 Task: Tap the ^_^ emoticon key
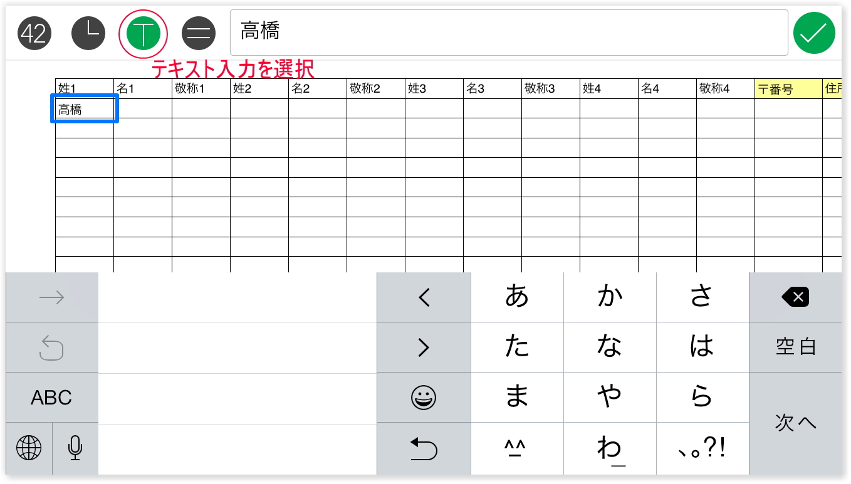[x=517, y=448]
